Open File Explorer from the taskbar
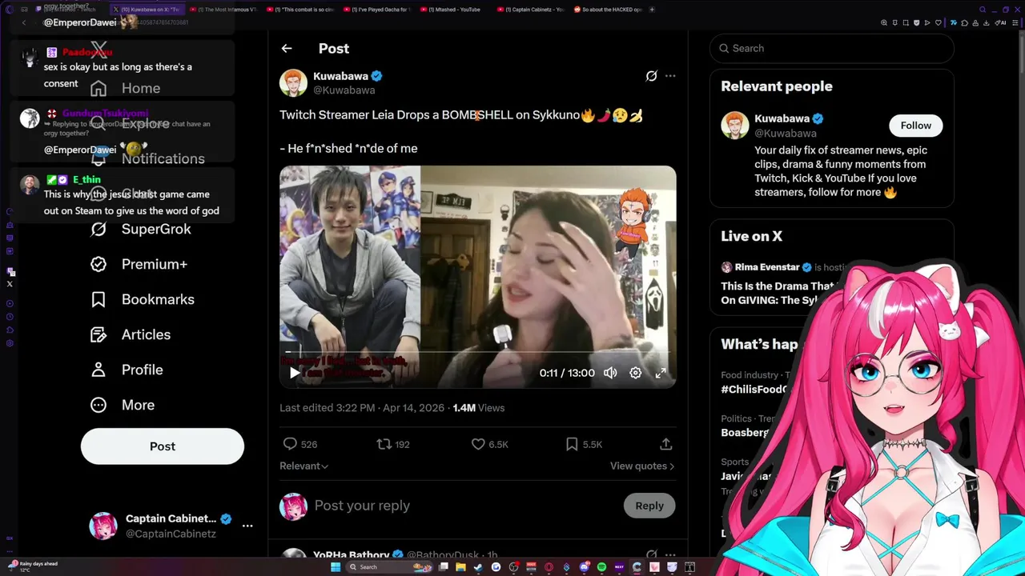 [x=460, y=567]
